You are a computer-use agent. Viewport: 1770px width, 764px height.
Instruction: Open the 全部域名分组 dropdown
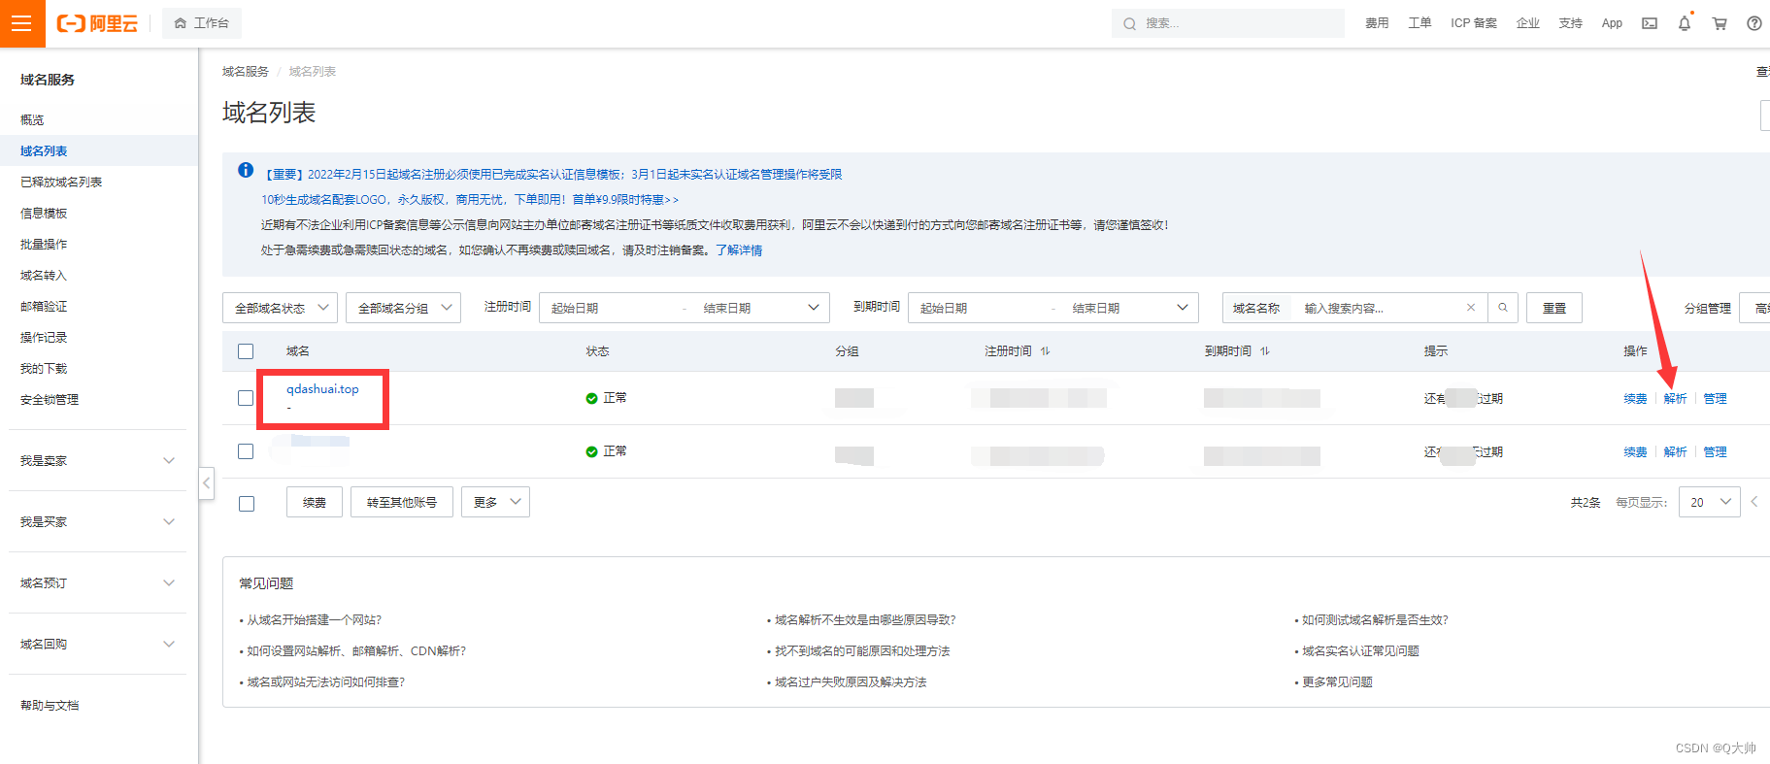(x=403, y=308)
